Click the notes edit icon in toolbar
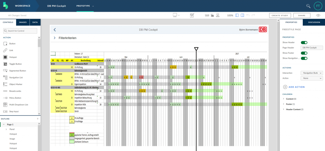The height and width of the screenshot is (151, 325). 192,15
